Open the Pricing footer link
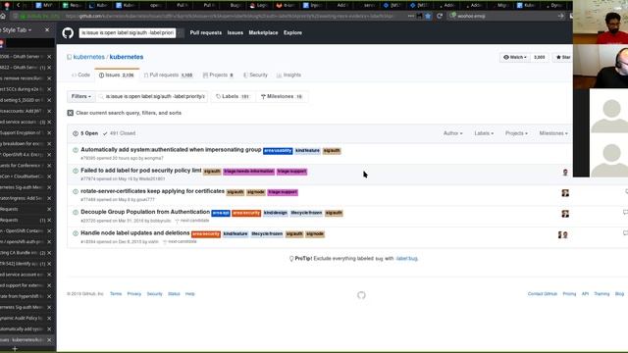 (x=569, y=294)
